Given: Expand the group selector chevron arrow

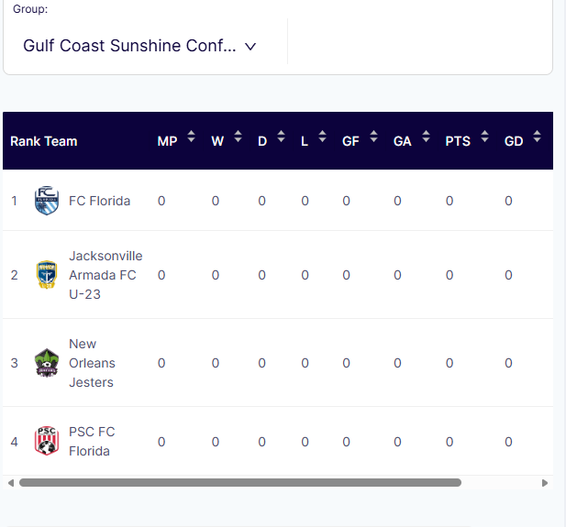Looking at the screenshot, I should [250, 47].
